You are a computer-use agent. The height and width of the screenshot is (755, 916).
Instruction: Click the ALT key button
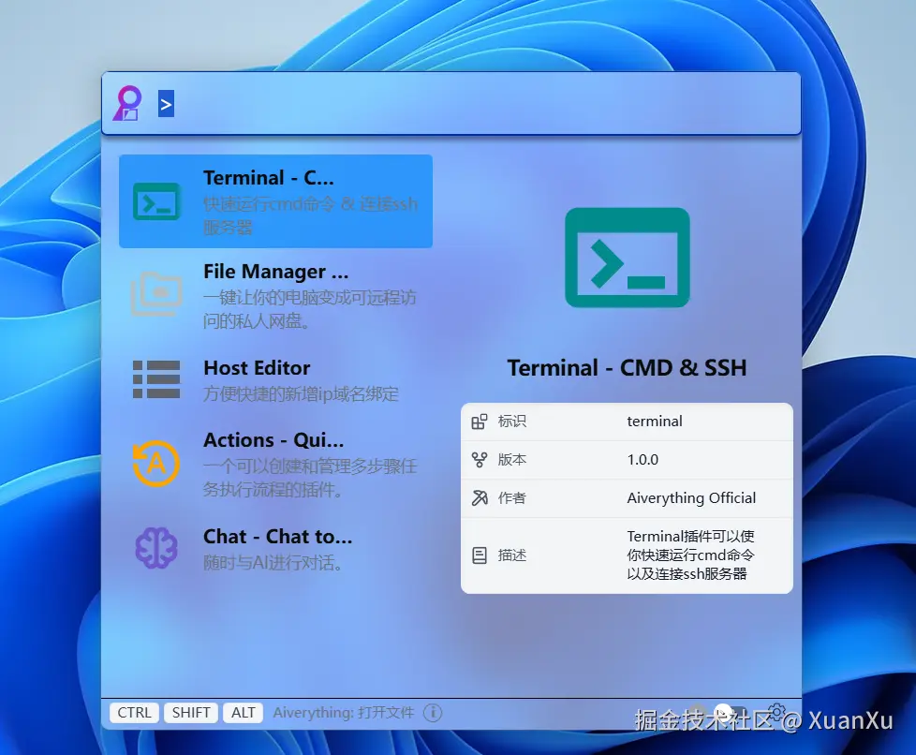tap(243, 712)
